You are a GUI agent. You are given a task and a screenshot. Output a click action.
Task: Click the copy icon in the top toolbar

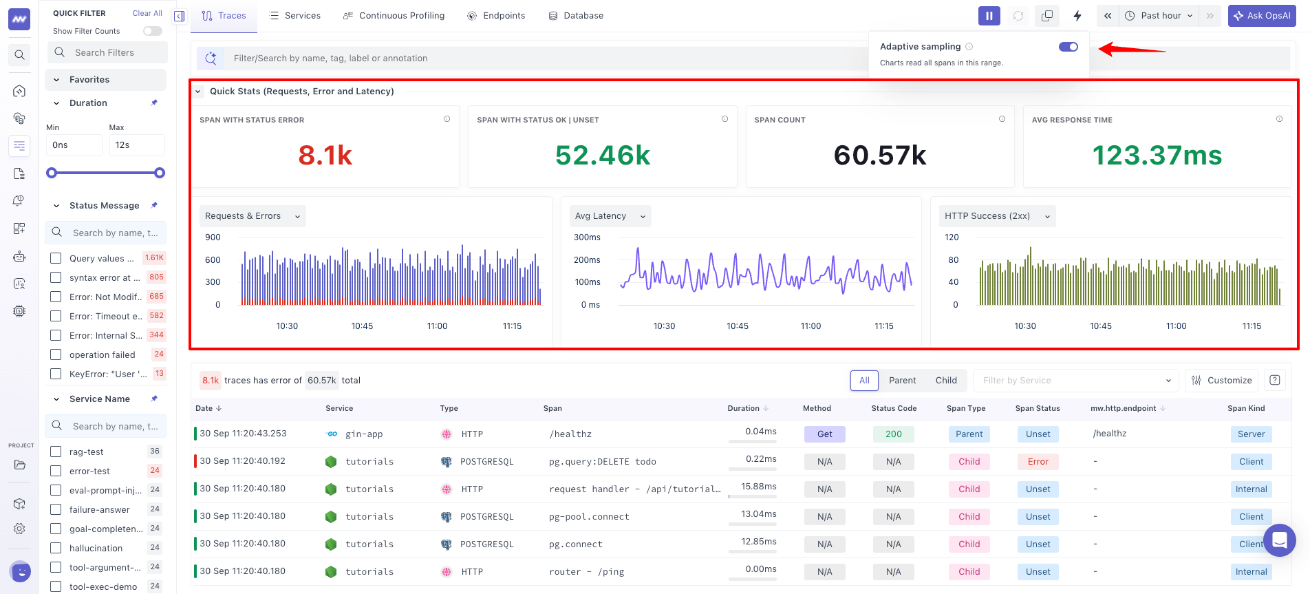(1047, 16)
